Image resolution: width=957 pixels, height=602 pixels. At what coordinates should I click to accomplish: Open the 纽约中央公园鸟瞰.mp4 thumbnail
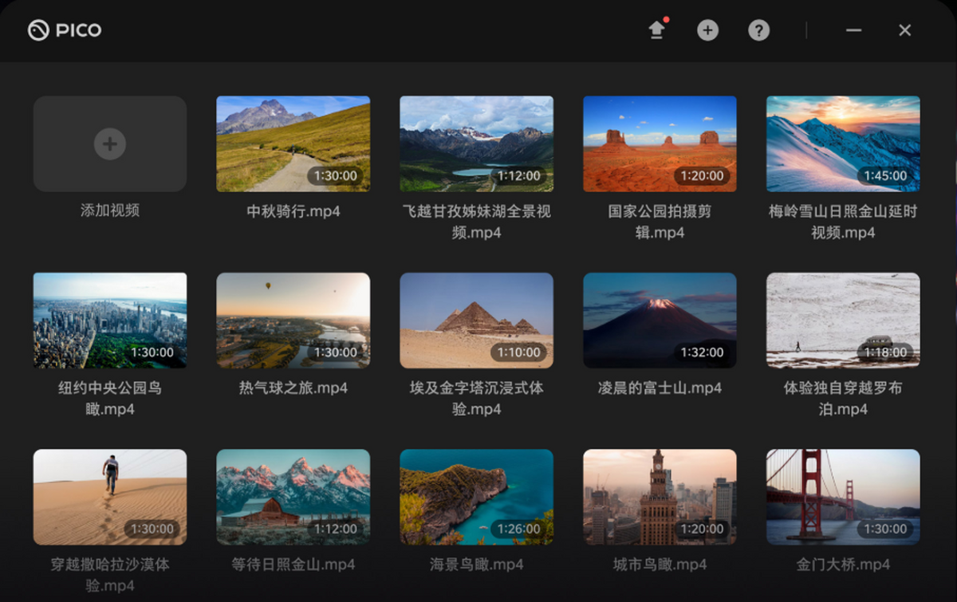tap(110, 320)
